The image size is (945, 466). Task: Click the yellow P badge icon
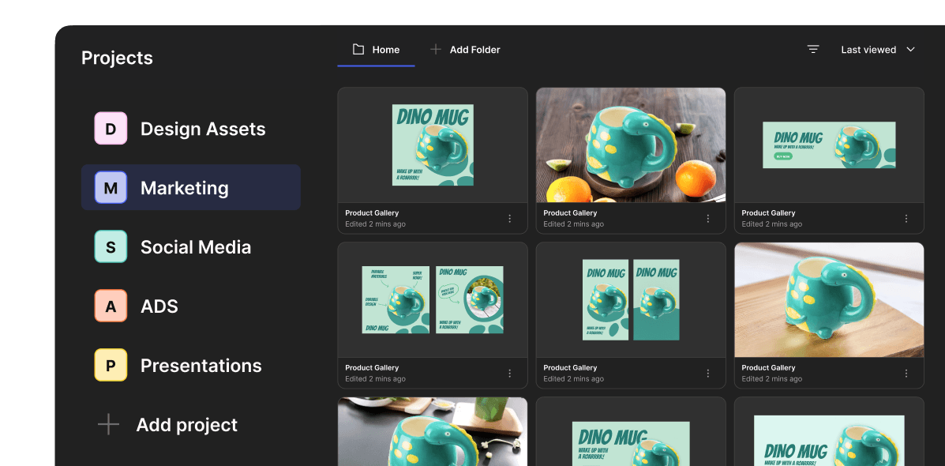click(111, 365)
